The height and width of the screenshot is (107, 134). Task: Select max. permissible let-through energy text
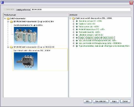[100, 43]
